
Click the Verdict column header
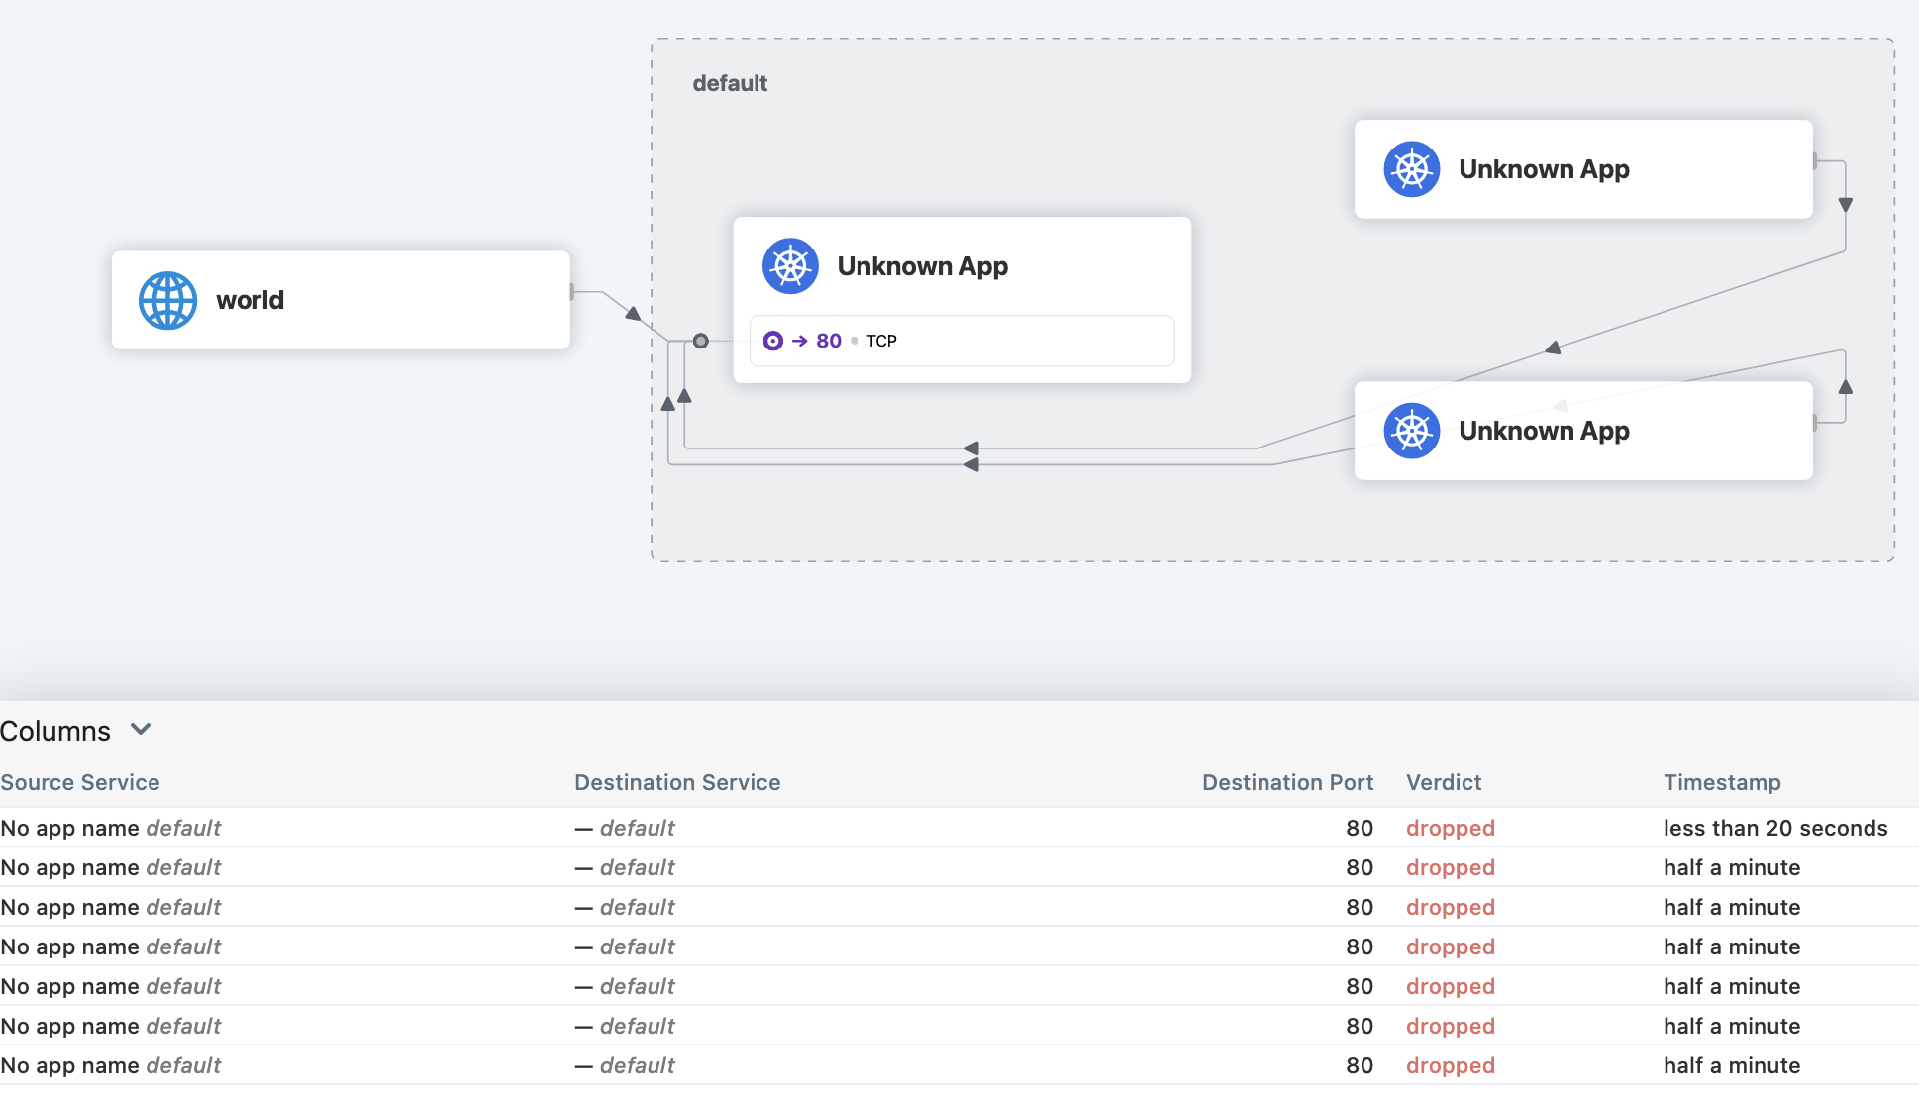point(1444,782)
